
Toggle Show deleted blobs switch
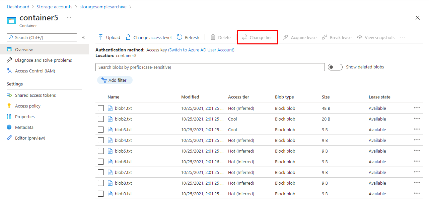[x=335, y=67]
